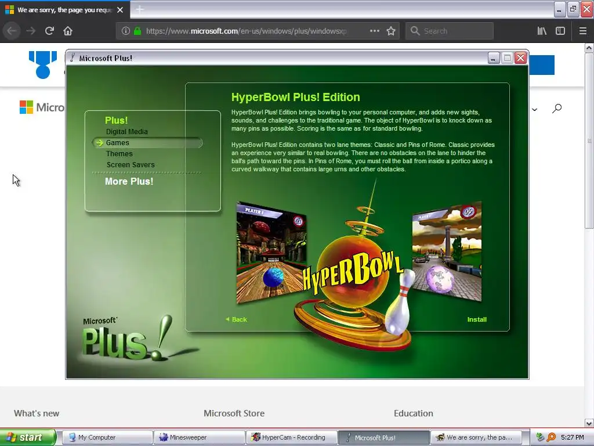594x446 pixels.
Task: Toggle the Firefox sidebar icon
Action: pyautogui.click(x=560, y=31)
